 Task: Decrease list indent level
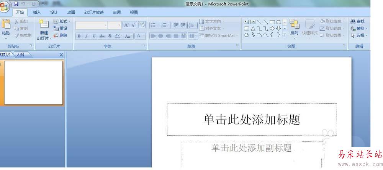coord(176,25)
